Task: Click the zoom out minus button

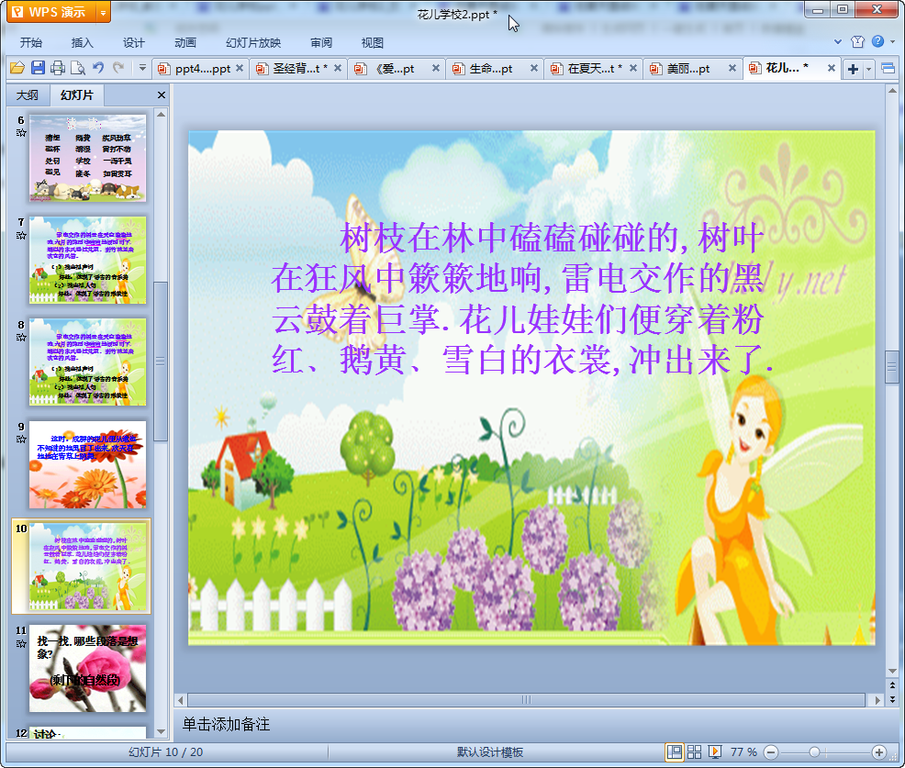Action: [771, 752]
